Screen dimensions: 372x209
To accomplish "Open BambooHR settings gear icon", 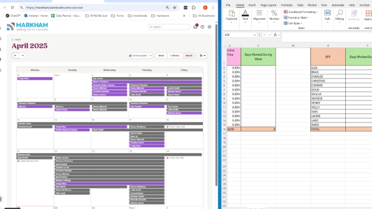I will click(x=209, y=27).
